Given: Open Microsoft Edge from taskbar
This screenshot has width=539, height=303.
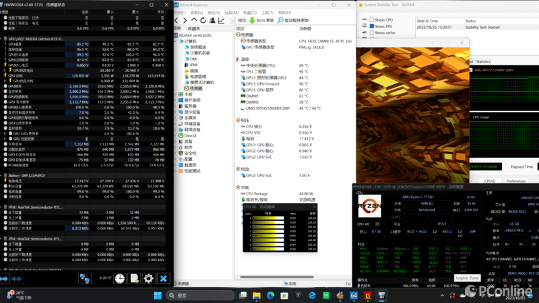Looking at the screenshot, I should tap(271, 296).
